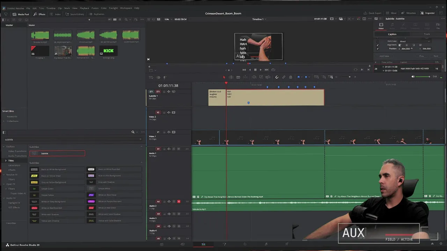Check the Font Case checkbox
The image size is (447, 251).
pyautogui.click(x=378, y=41)
